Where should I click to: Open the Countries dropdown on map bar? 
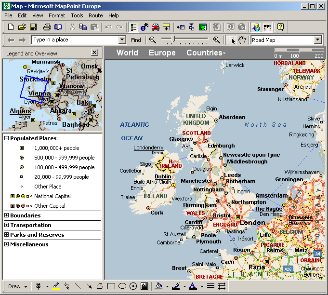coord(206,53)
